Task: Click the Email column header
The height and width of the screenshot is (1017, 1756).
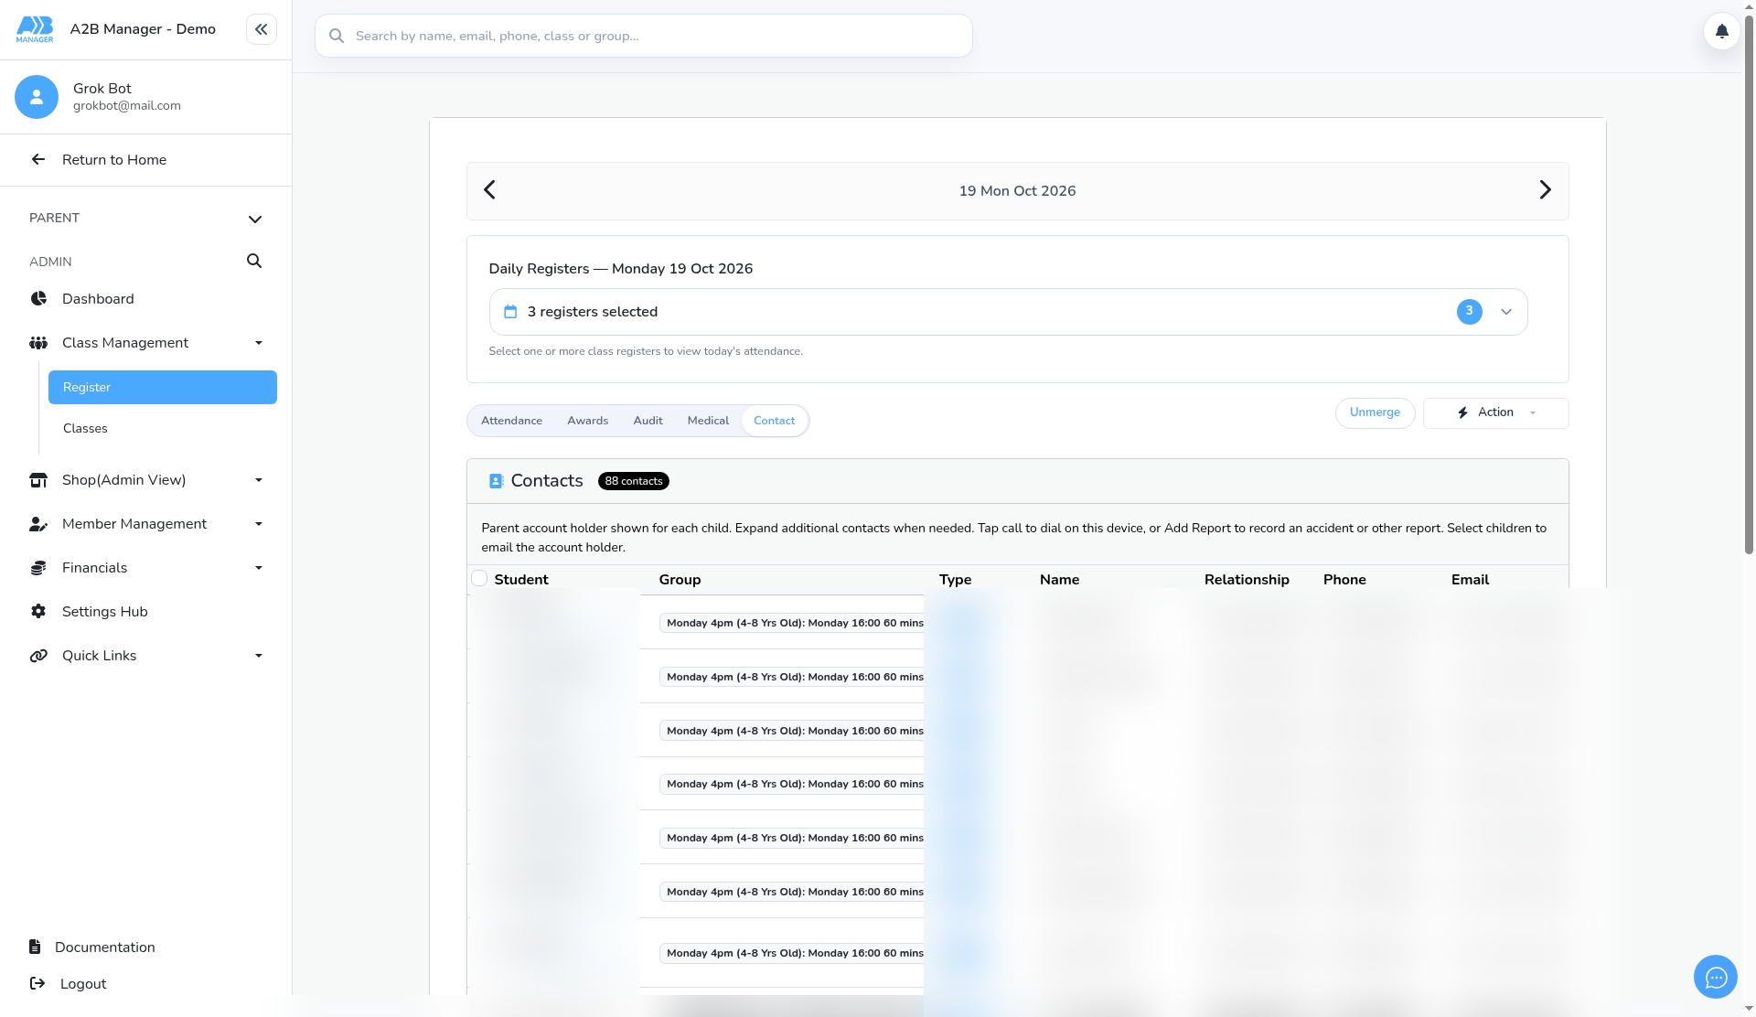Action: [1470, 580]
